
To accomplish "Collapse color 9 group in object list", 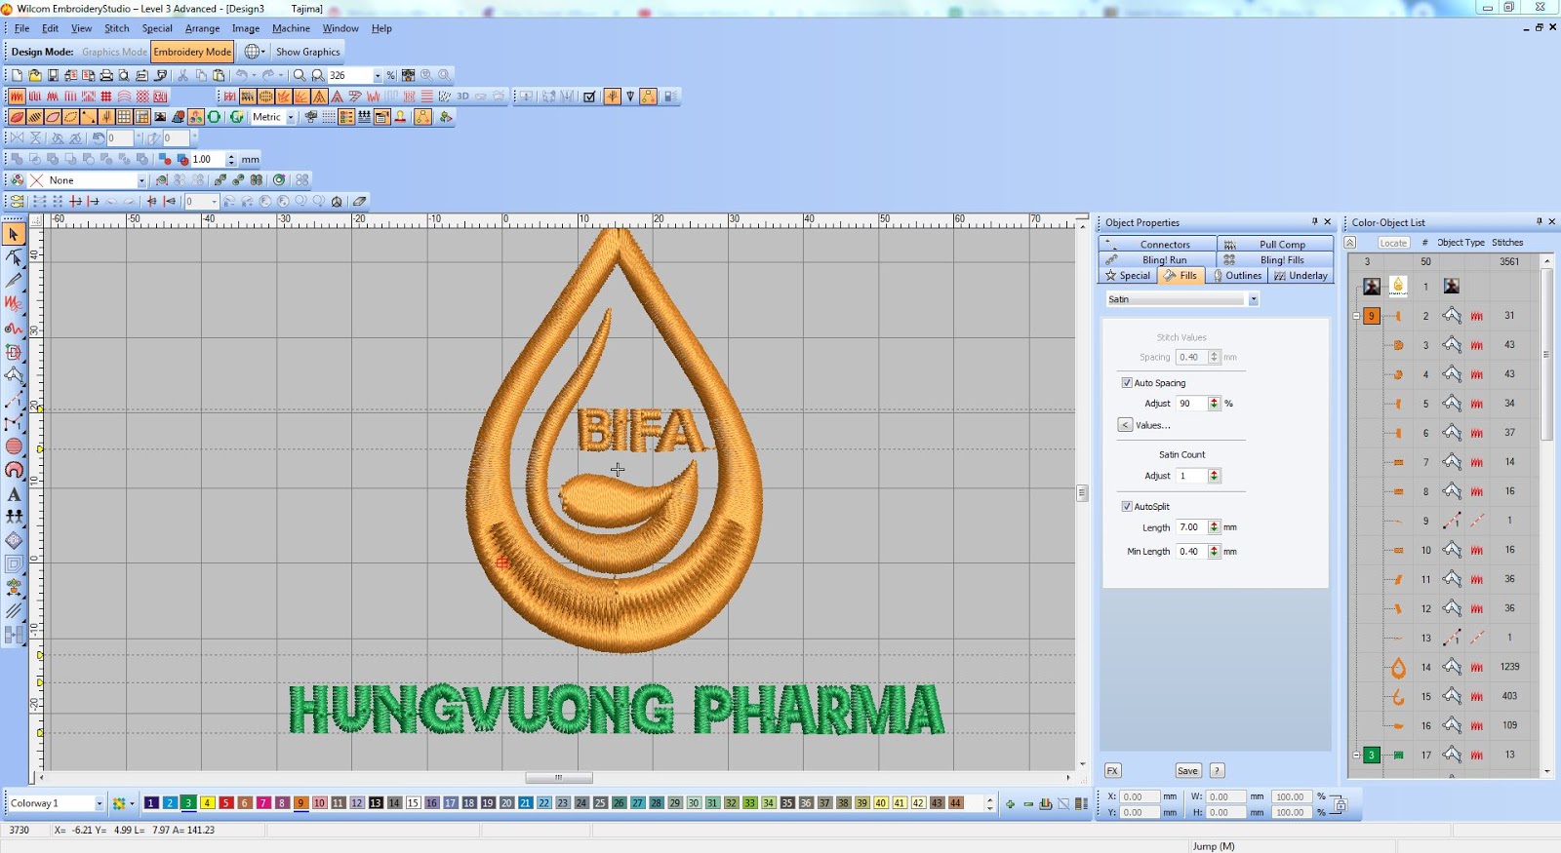I will pyautogui.click(x=1356, y=316).
